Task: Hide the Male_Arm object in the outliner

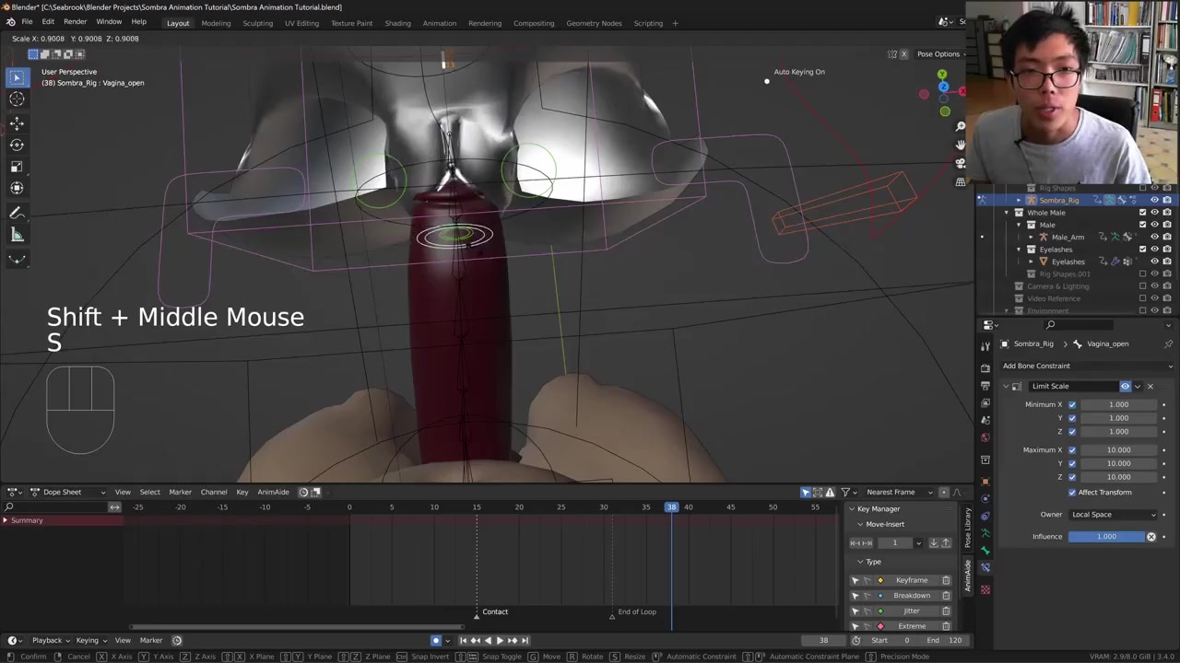Action: (1154, 237)
